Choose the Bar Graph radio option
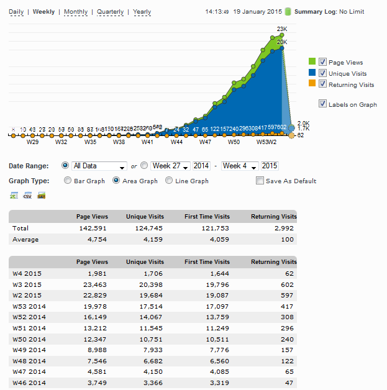Image resolution: width=387 pixels, height=390 pixels. (x=68, y=180)
